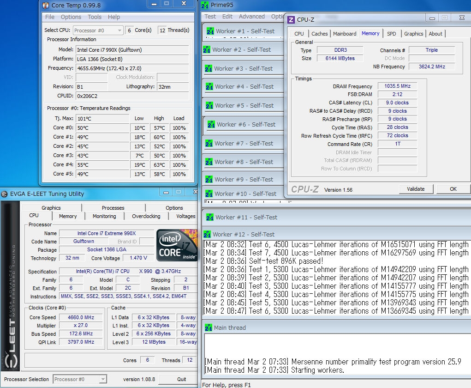Image resolution: width=471 pixels, height=388 pixels.
Task: Switch to the SPD tab in CPU-Z
Action: point(391,34)
